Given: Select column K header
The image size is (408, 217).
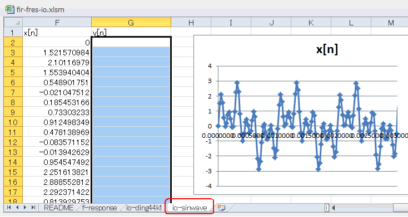Looking at the screenshot, I should [311, 23].
